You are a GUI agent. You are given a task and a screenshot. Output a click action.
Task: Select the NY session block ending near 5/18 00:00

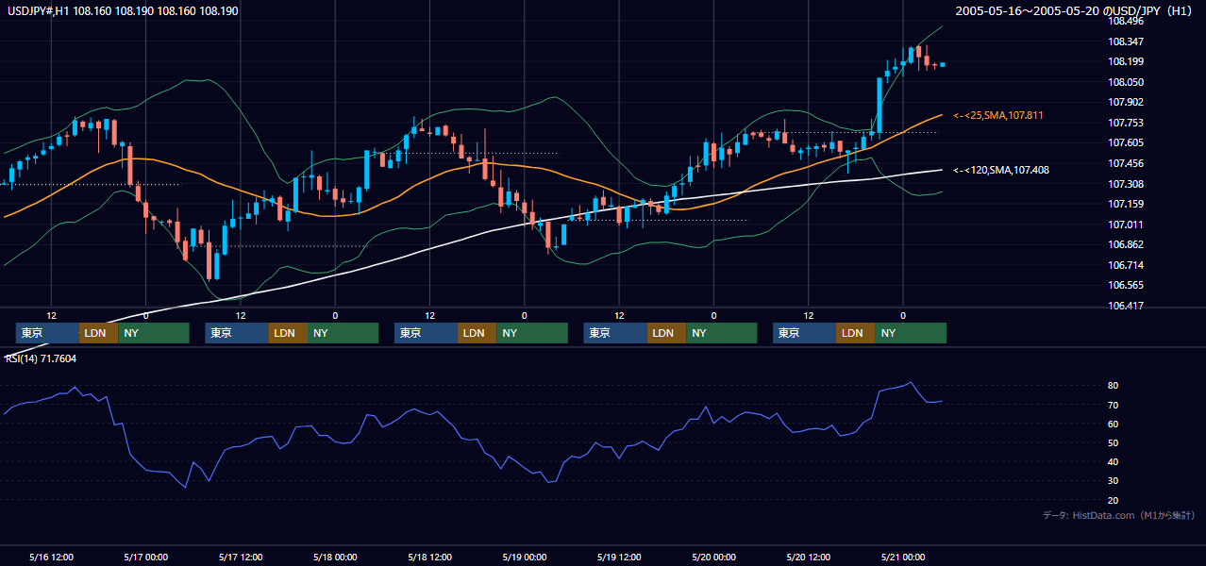(x=343, y=333)
